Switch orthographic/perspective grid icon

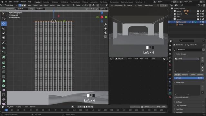(x=105, y=36)
